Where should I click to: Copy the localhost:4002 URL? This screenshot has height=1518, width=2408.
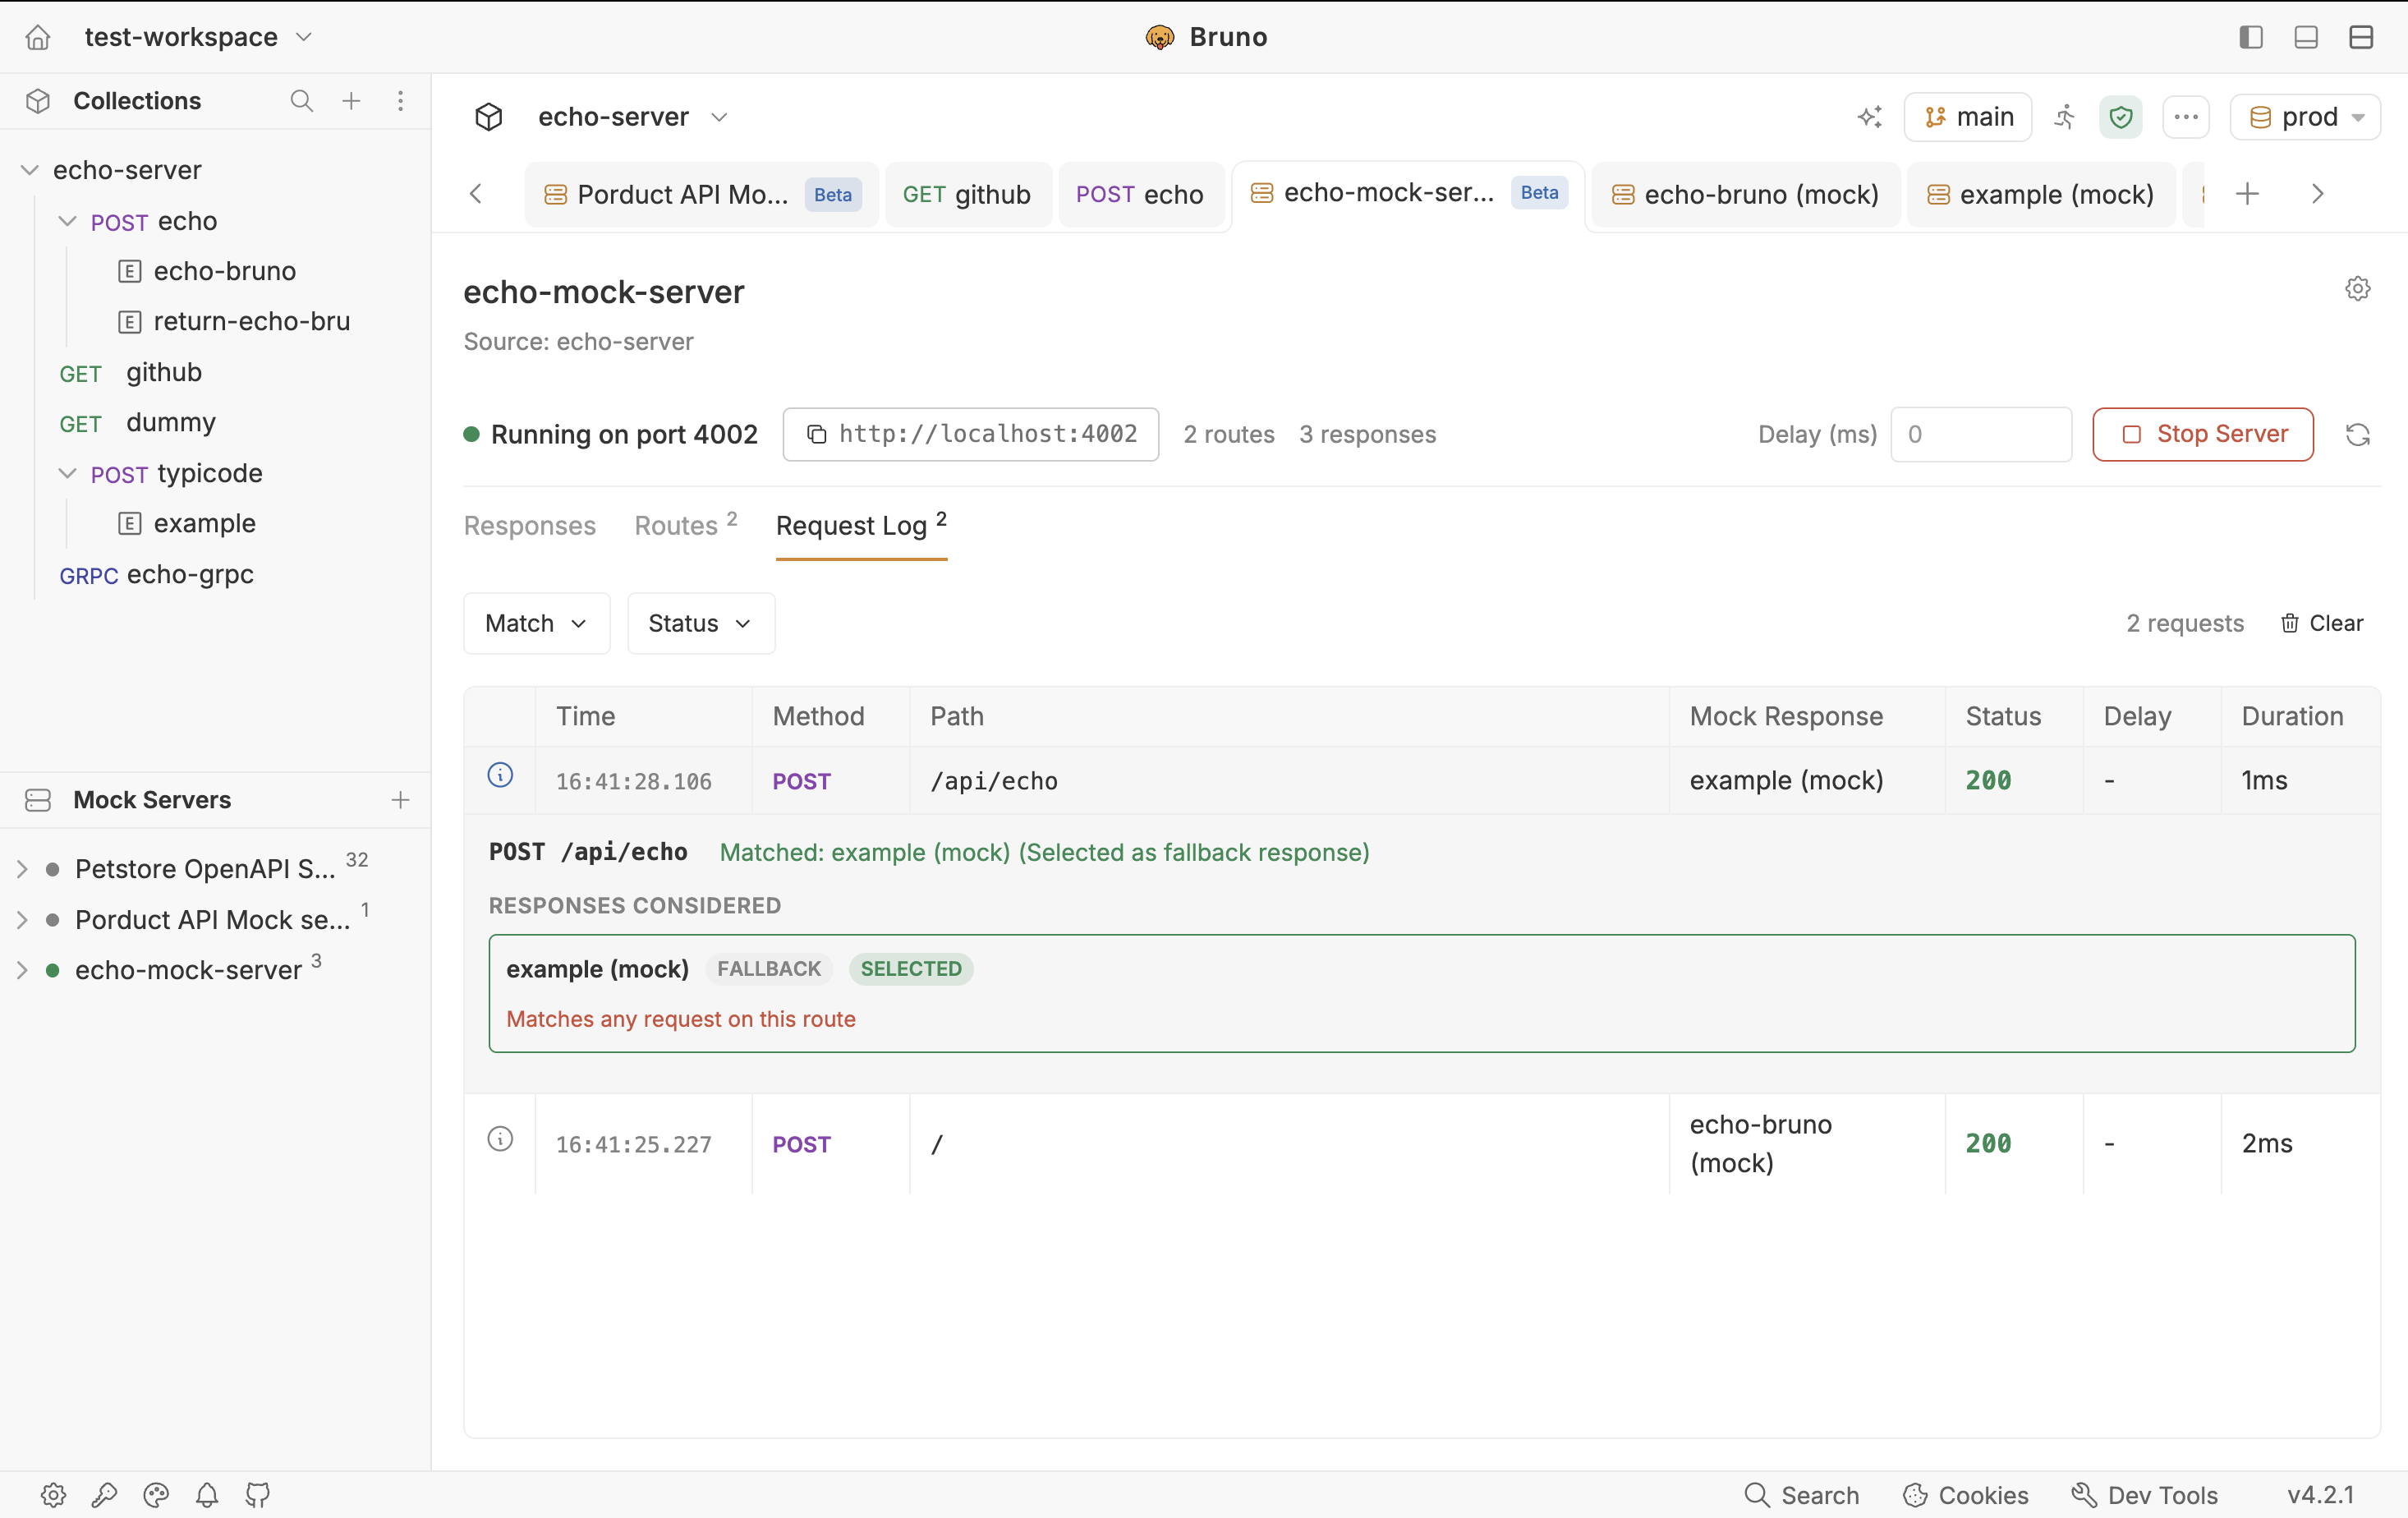[x=970, y=434]
